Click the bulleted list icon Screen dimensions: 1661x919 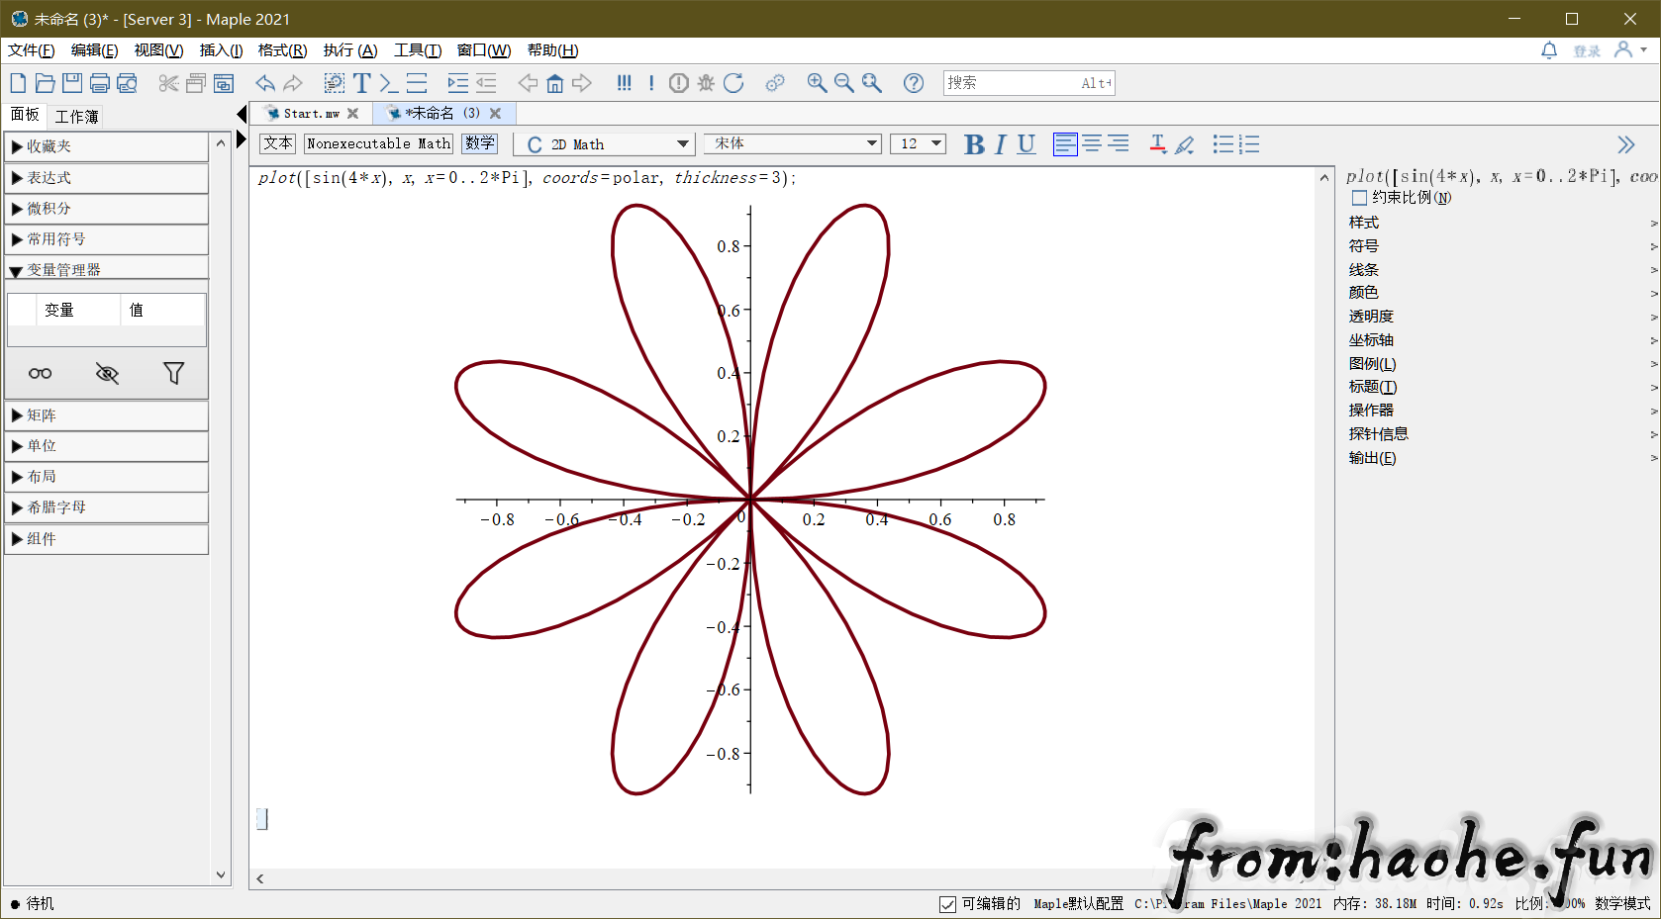click(x=1223, y=144)
